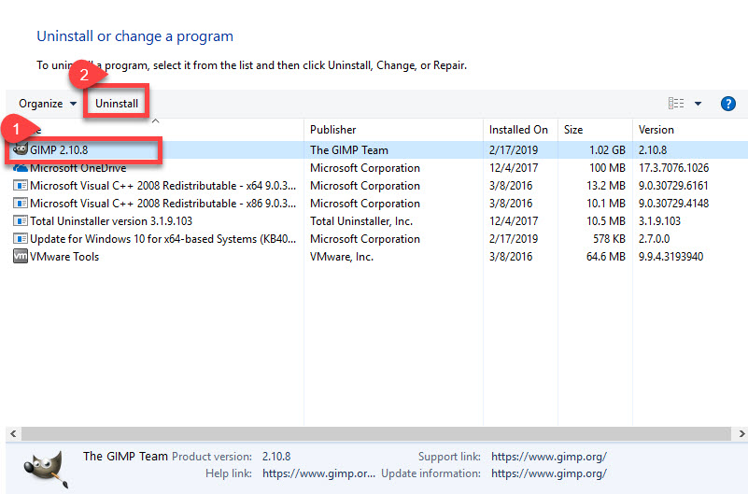Viewport: 748px width, 494px height.
Task: Select Microsoft OneDrive in the list
Action: click(78, 168)
